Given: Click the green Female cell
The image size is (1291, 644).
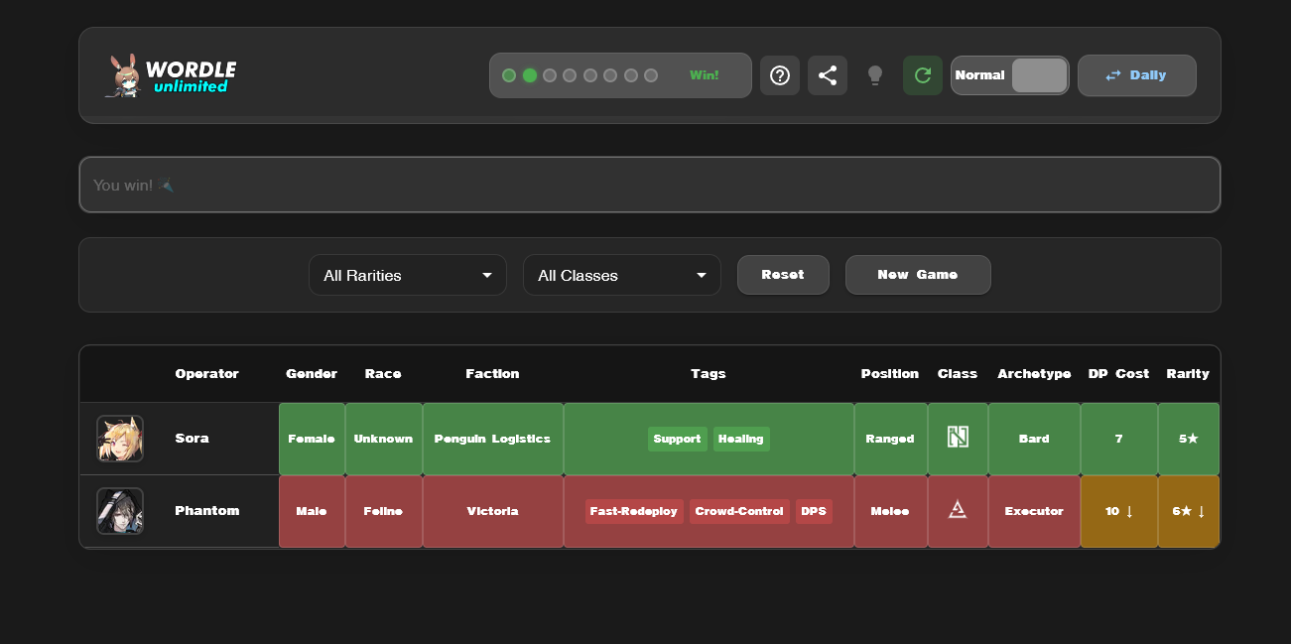Looking at the screenshot, I should pyautogui.click(x=312, y=439).
